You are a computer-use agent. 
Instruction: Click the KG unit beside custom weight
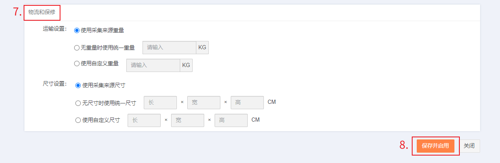186,65
